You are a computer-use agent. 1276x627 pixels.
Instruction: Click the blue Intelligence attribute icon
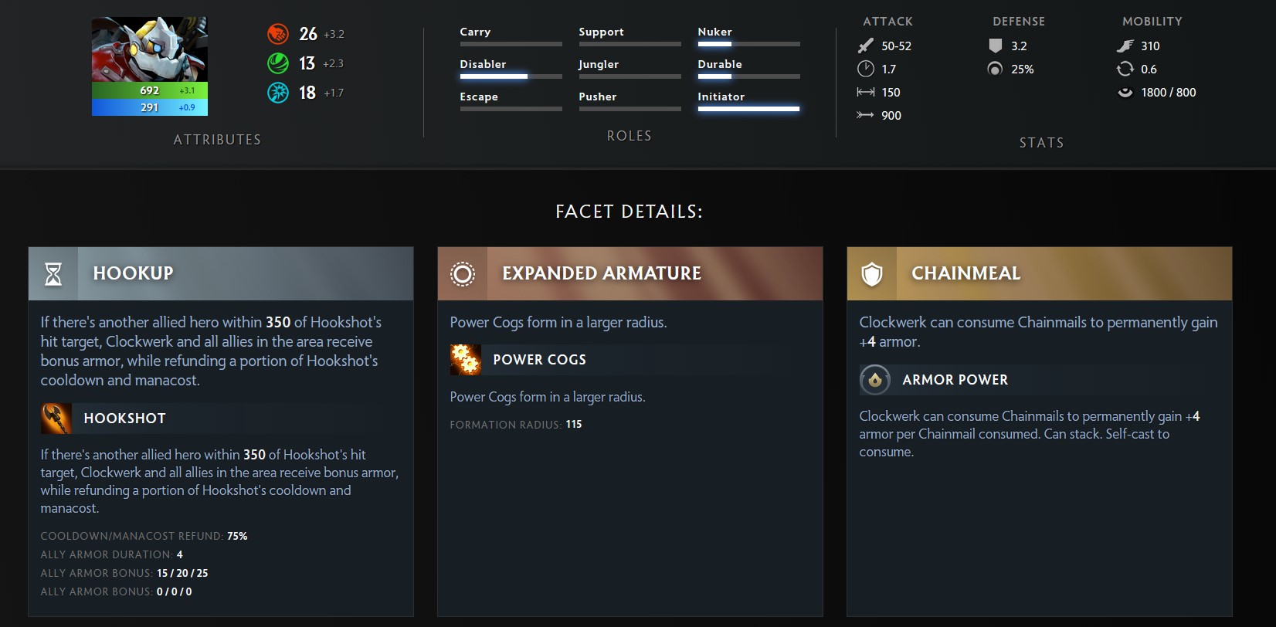pyautogui.click(x=278, y=93)
